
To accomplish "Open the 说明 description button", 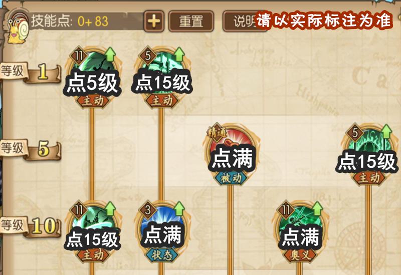I will click(x=244, y=21).
